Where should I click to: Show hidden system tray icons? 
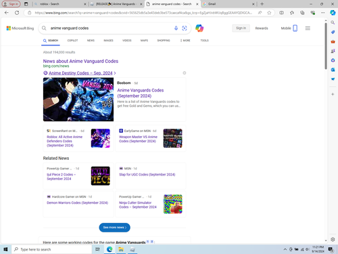tap(285, 249)
